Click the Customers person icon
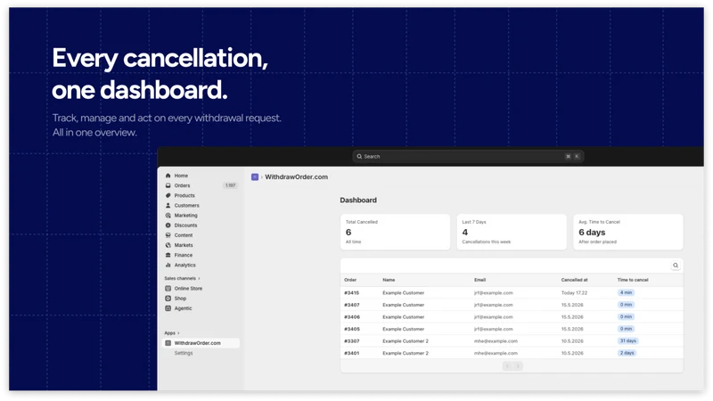Viewport: 713px width, 401px height. [168, 206]
